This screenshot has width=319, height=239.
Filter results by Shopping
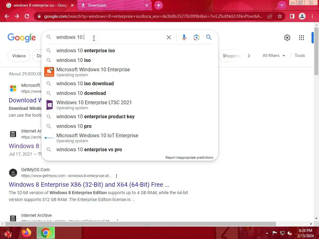(231, 56)
